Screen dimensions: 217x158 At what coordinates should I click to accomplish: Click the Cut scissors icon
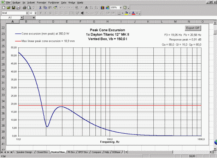tap(40, 7)
